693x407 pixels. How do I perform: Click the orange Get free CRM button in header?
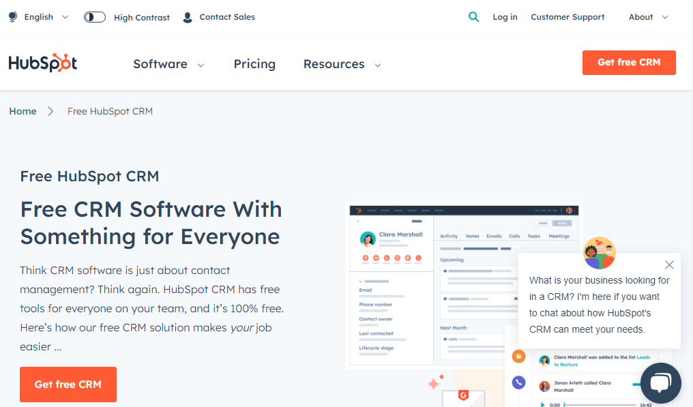point(628,62)
